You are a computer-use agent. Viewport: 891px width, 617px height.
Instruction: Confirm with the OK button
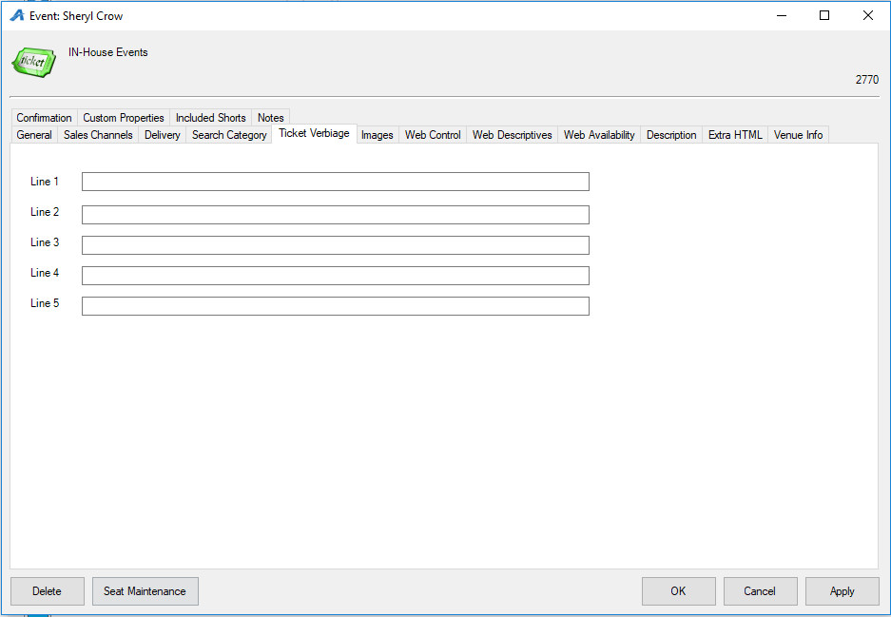(x=679, y=591)
